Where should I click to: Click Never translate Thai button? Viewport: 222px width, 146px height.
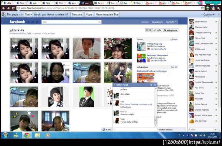point(107,14)
